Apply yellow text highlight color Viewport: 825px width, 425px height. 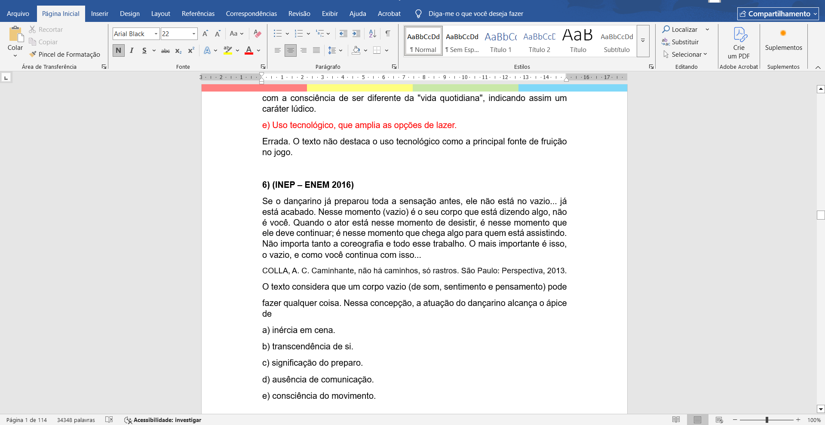[x=228, y=50]
